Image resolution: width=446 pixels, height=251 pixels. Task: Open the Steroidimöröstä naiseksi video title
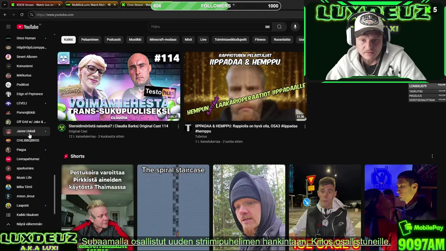(x=118, y=126)
